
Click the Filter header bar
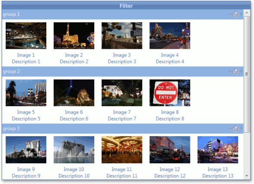(126, 6)
